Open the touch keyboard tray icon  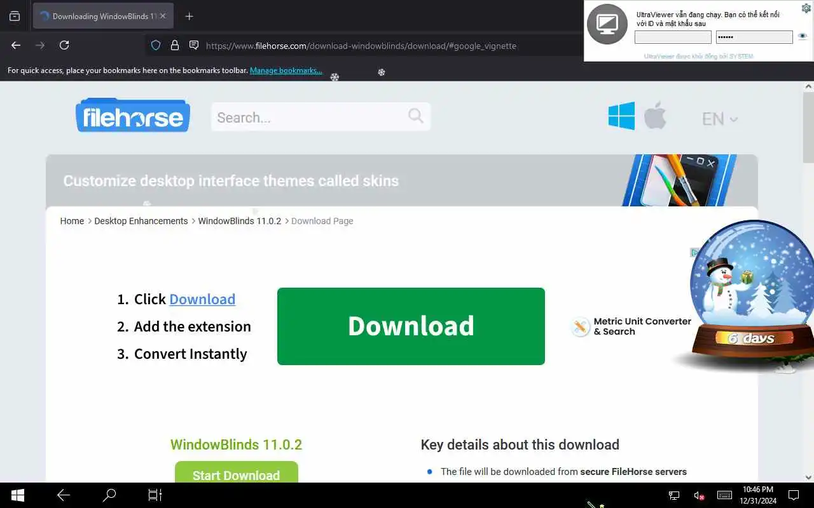[x=724, y=495]
